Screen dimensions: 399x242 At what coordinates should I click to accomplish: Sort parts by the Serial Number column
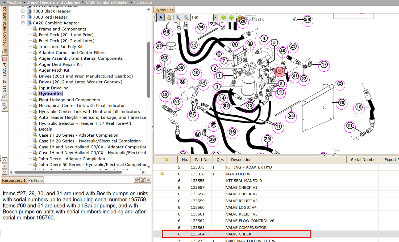pos(364,160)
